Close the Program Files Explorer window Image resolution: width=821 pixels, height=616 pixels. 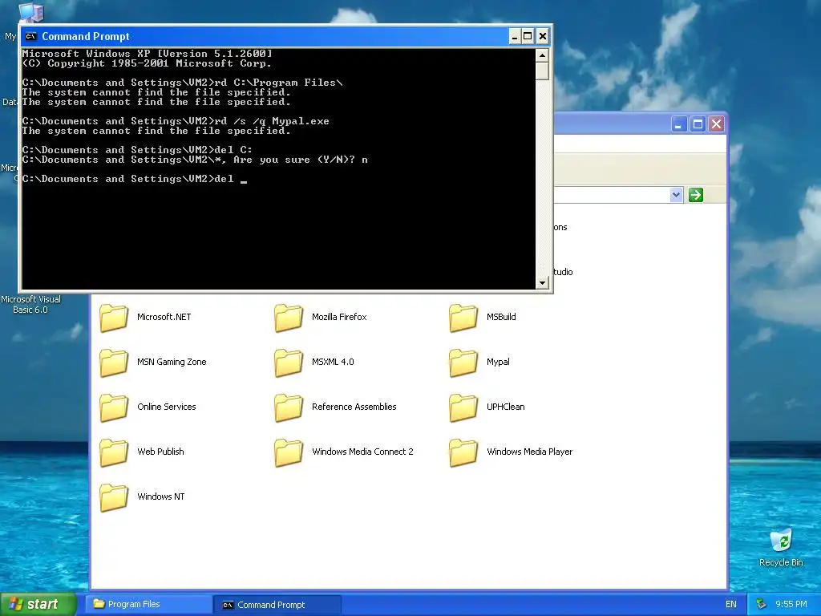pyautogui.click(x=716, y=124)
